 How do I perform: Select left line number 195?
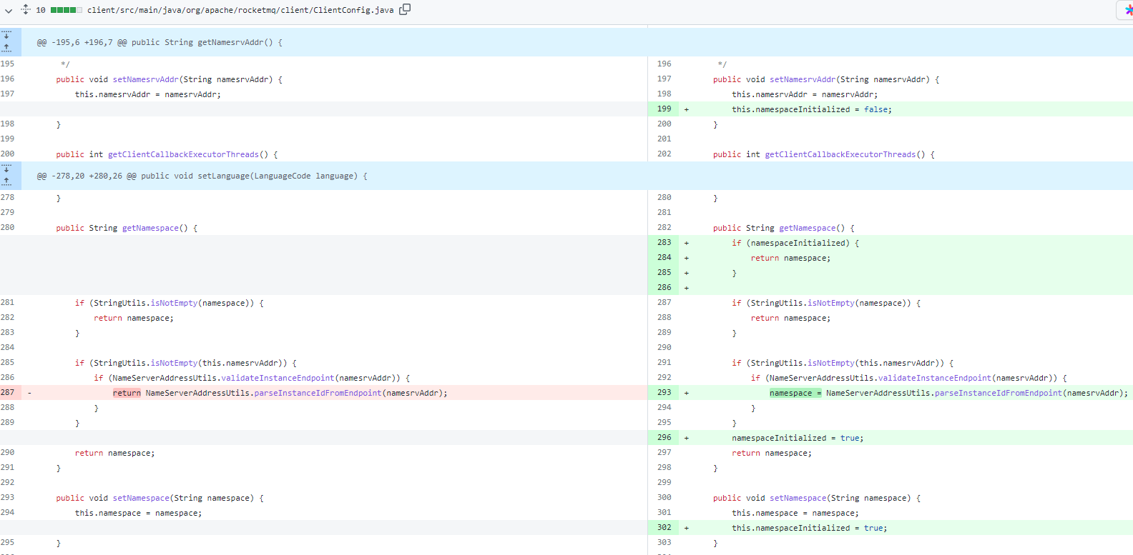8,64
